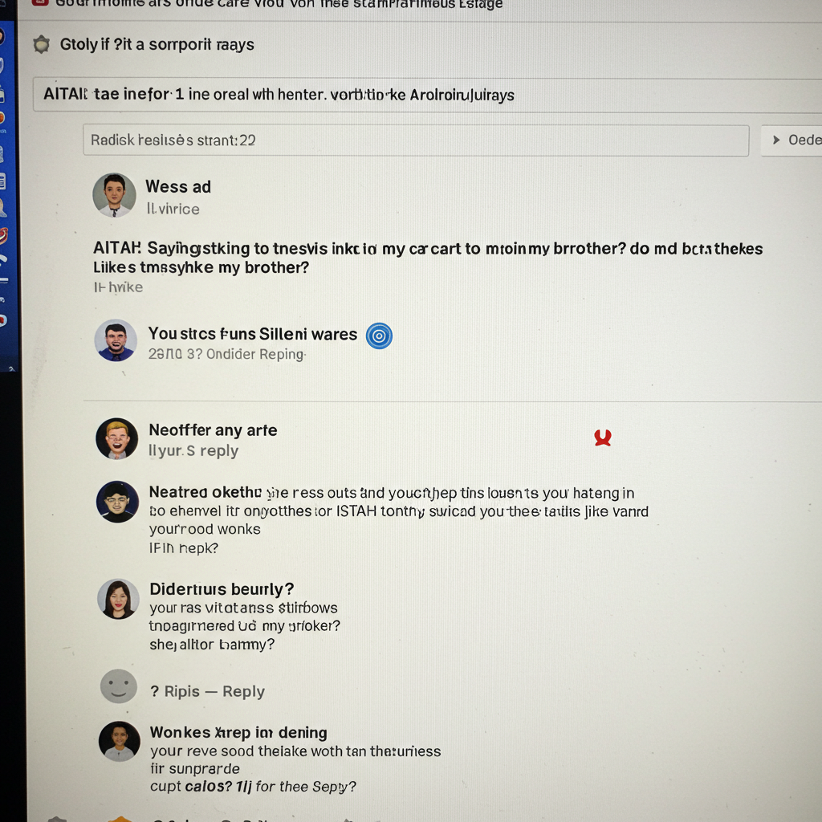This screenshot has height=822, width=822.
Task: Open the Wess ad profile avatar
Action: (114, 195)
